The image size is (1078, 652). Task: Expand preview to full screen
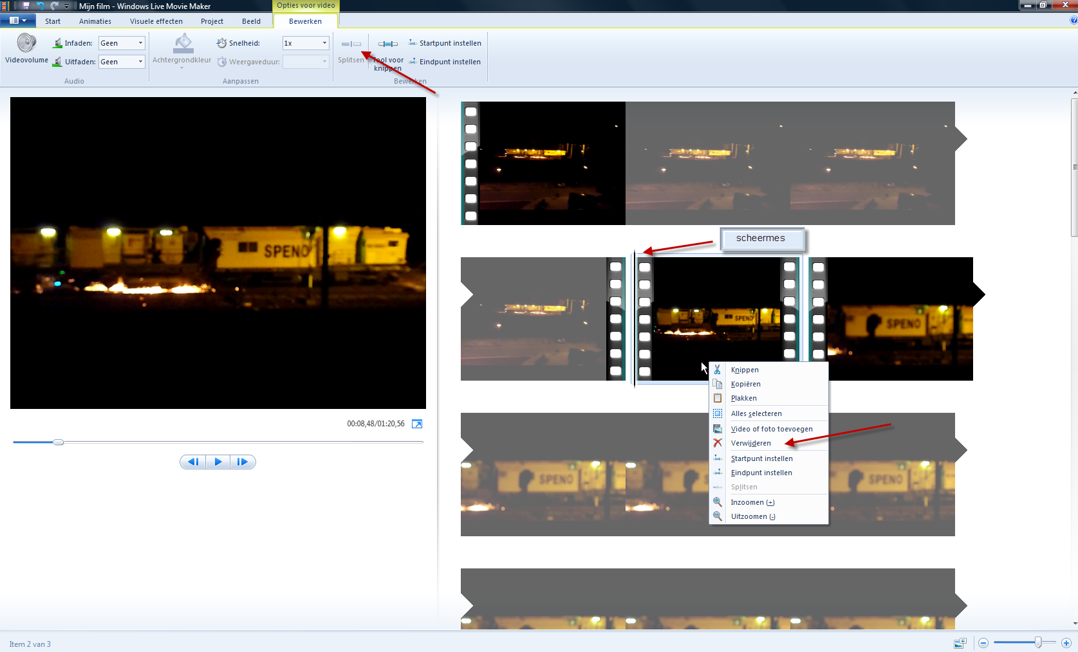(x=417, y=424)
